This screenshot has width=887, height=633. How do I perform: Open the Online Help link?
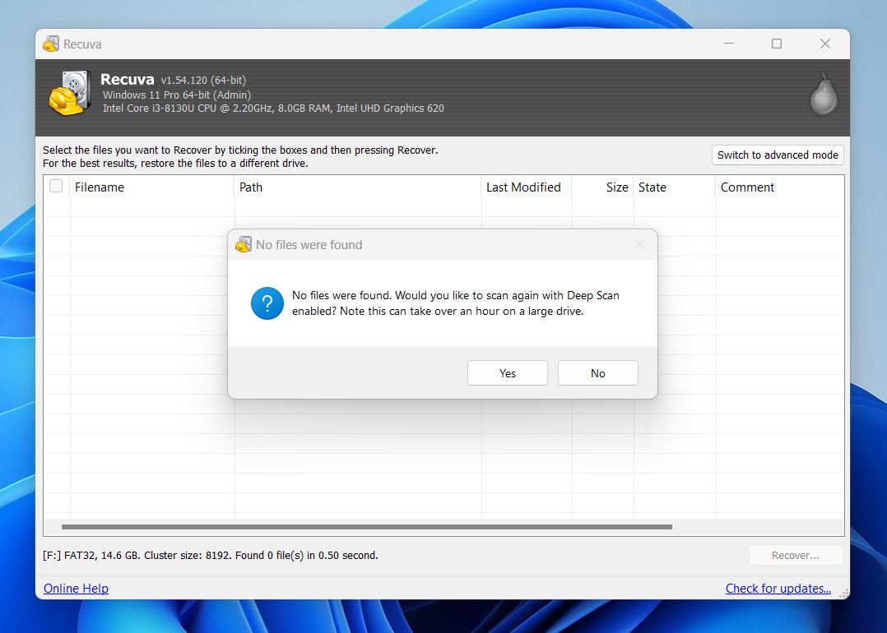(76, 589)
